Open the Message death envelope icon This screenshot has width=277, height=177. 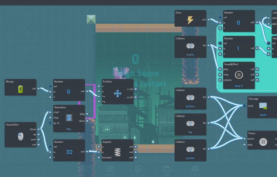point(263,106)
